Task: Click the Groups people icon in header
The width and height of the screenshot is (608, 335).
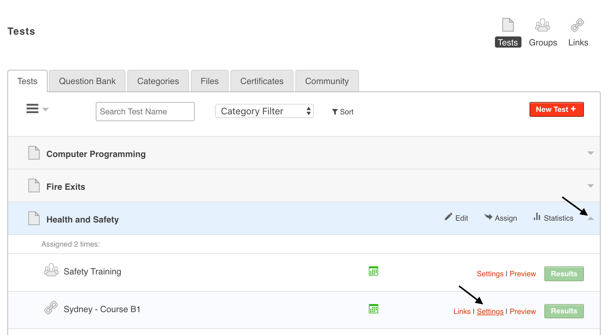Action: point(543,25)
